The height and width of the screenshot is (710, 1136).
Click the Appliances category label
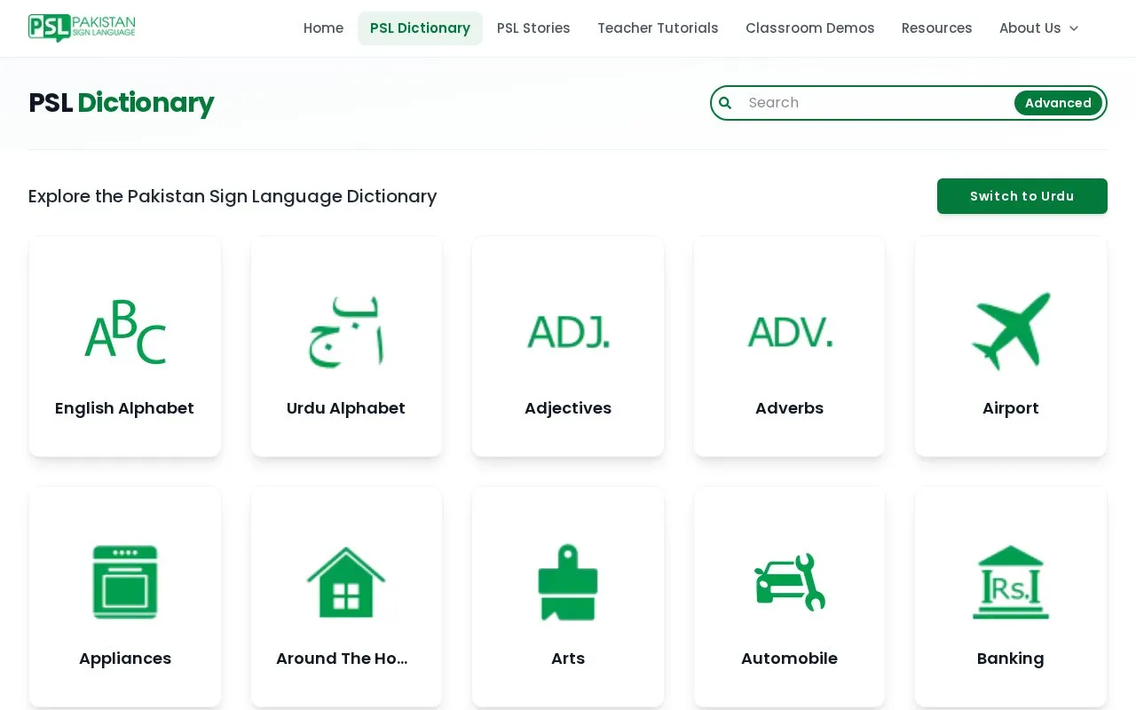[125, 659]
